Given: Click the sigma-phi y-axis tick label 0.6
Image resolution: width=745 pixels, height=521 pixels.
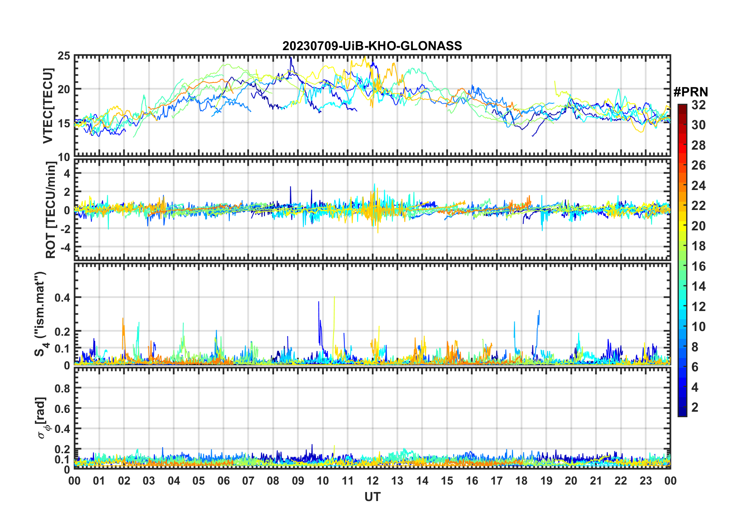Looking at the screenshot, I should [x=62, y=409].
